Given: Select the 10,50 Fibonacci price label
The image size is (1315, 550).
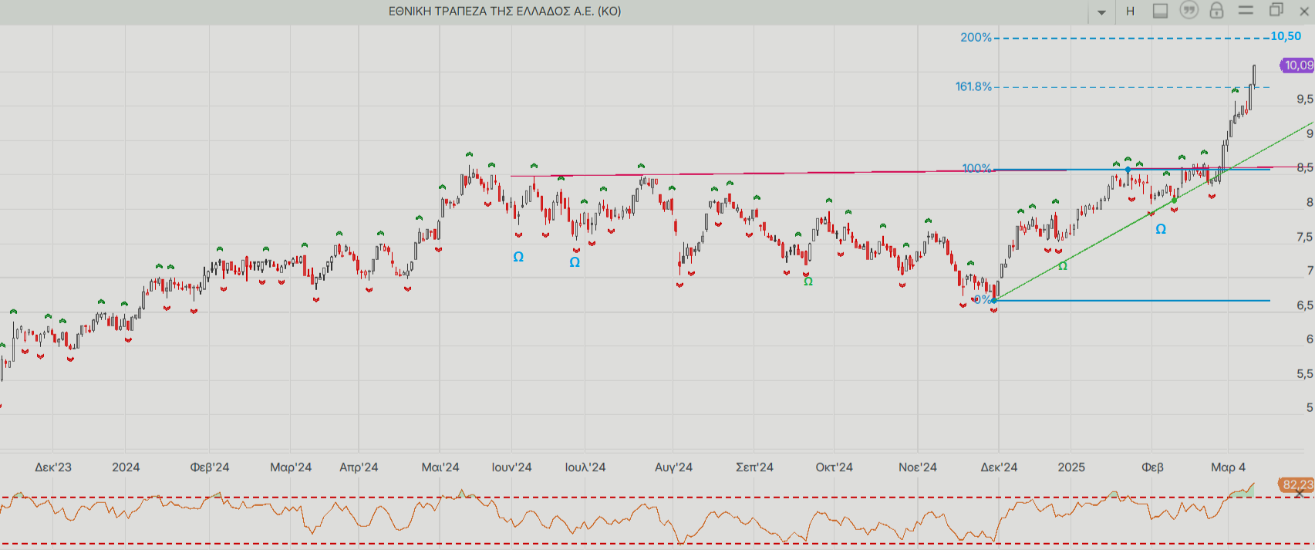Looking at the screenshot, I should (x=1286, y=36).
